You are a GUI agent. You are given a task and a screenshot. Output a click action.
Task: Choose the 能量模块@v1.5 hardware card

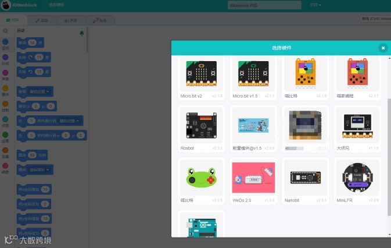tap(253, 129)
